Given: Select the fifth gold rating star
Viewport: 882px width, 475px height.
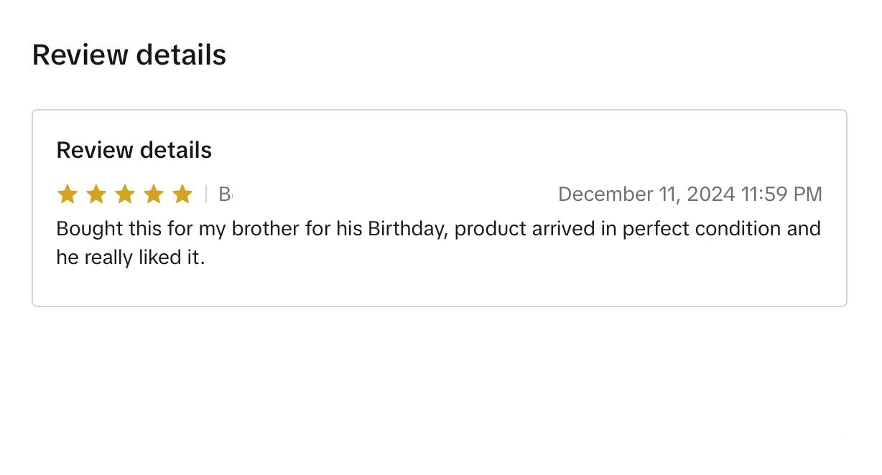Looking at the screenshot, I should (x=182, y=194).
